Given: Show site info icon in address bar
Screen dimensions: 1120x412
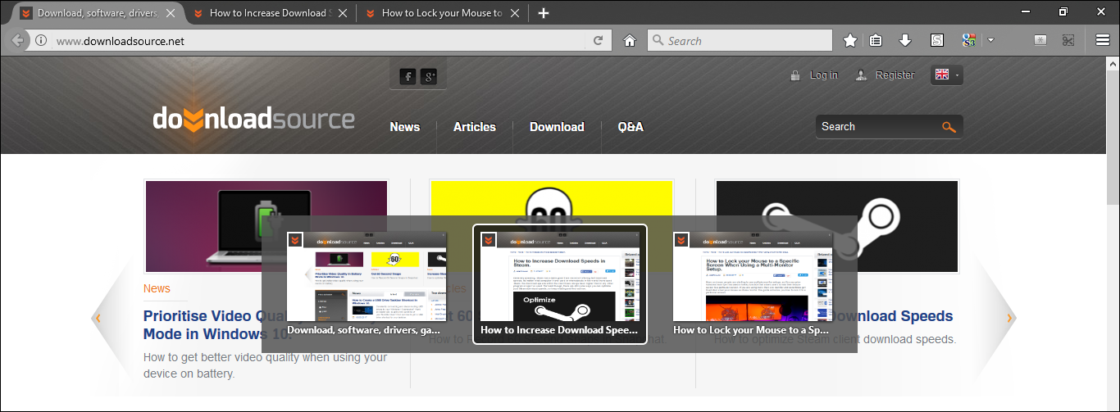Looking at the screenshot, I should click(42, 41).
